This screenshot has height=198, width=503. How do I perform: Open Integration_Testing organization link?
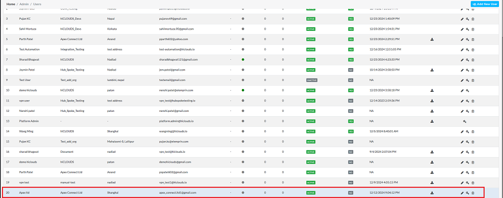click(x=72, y=49)
